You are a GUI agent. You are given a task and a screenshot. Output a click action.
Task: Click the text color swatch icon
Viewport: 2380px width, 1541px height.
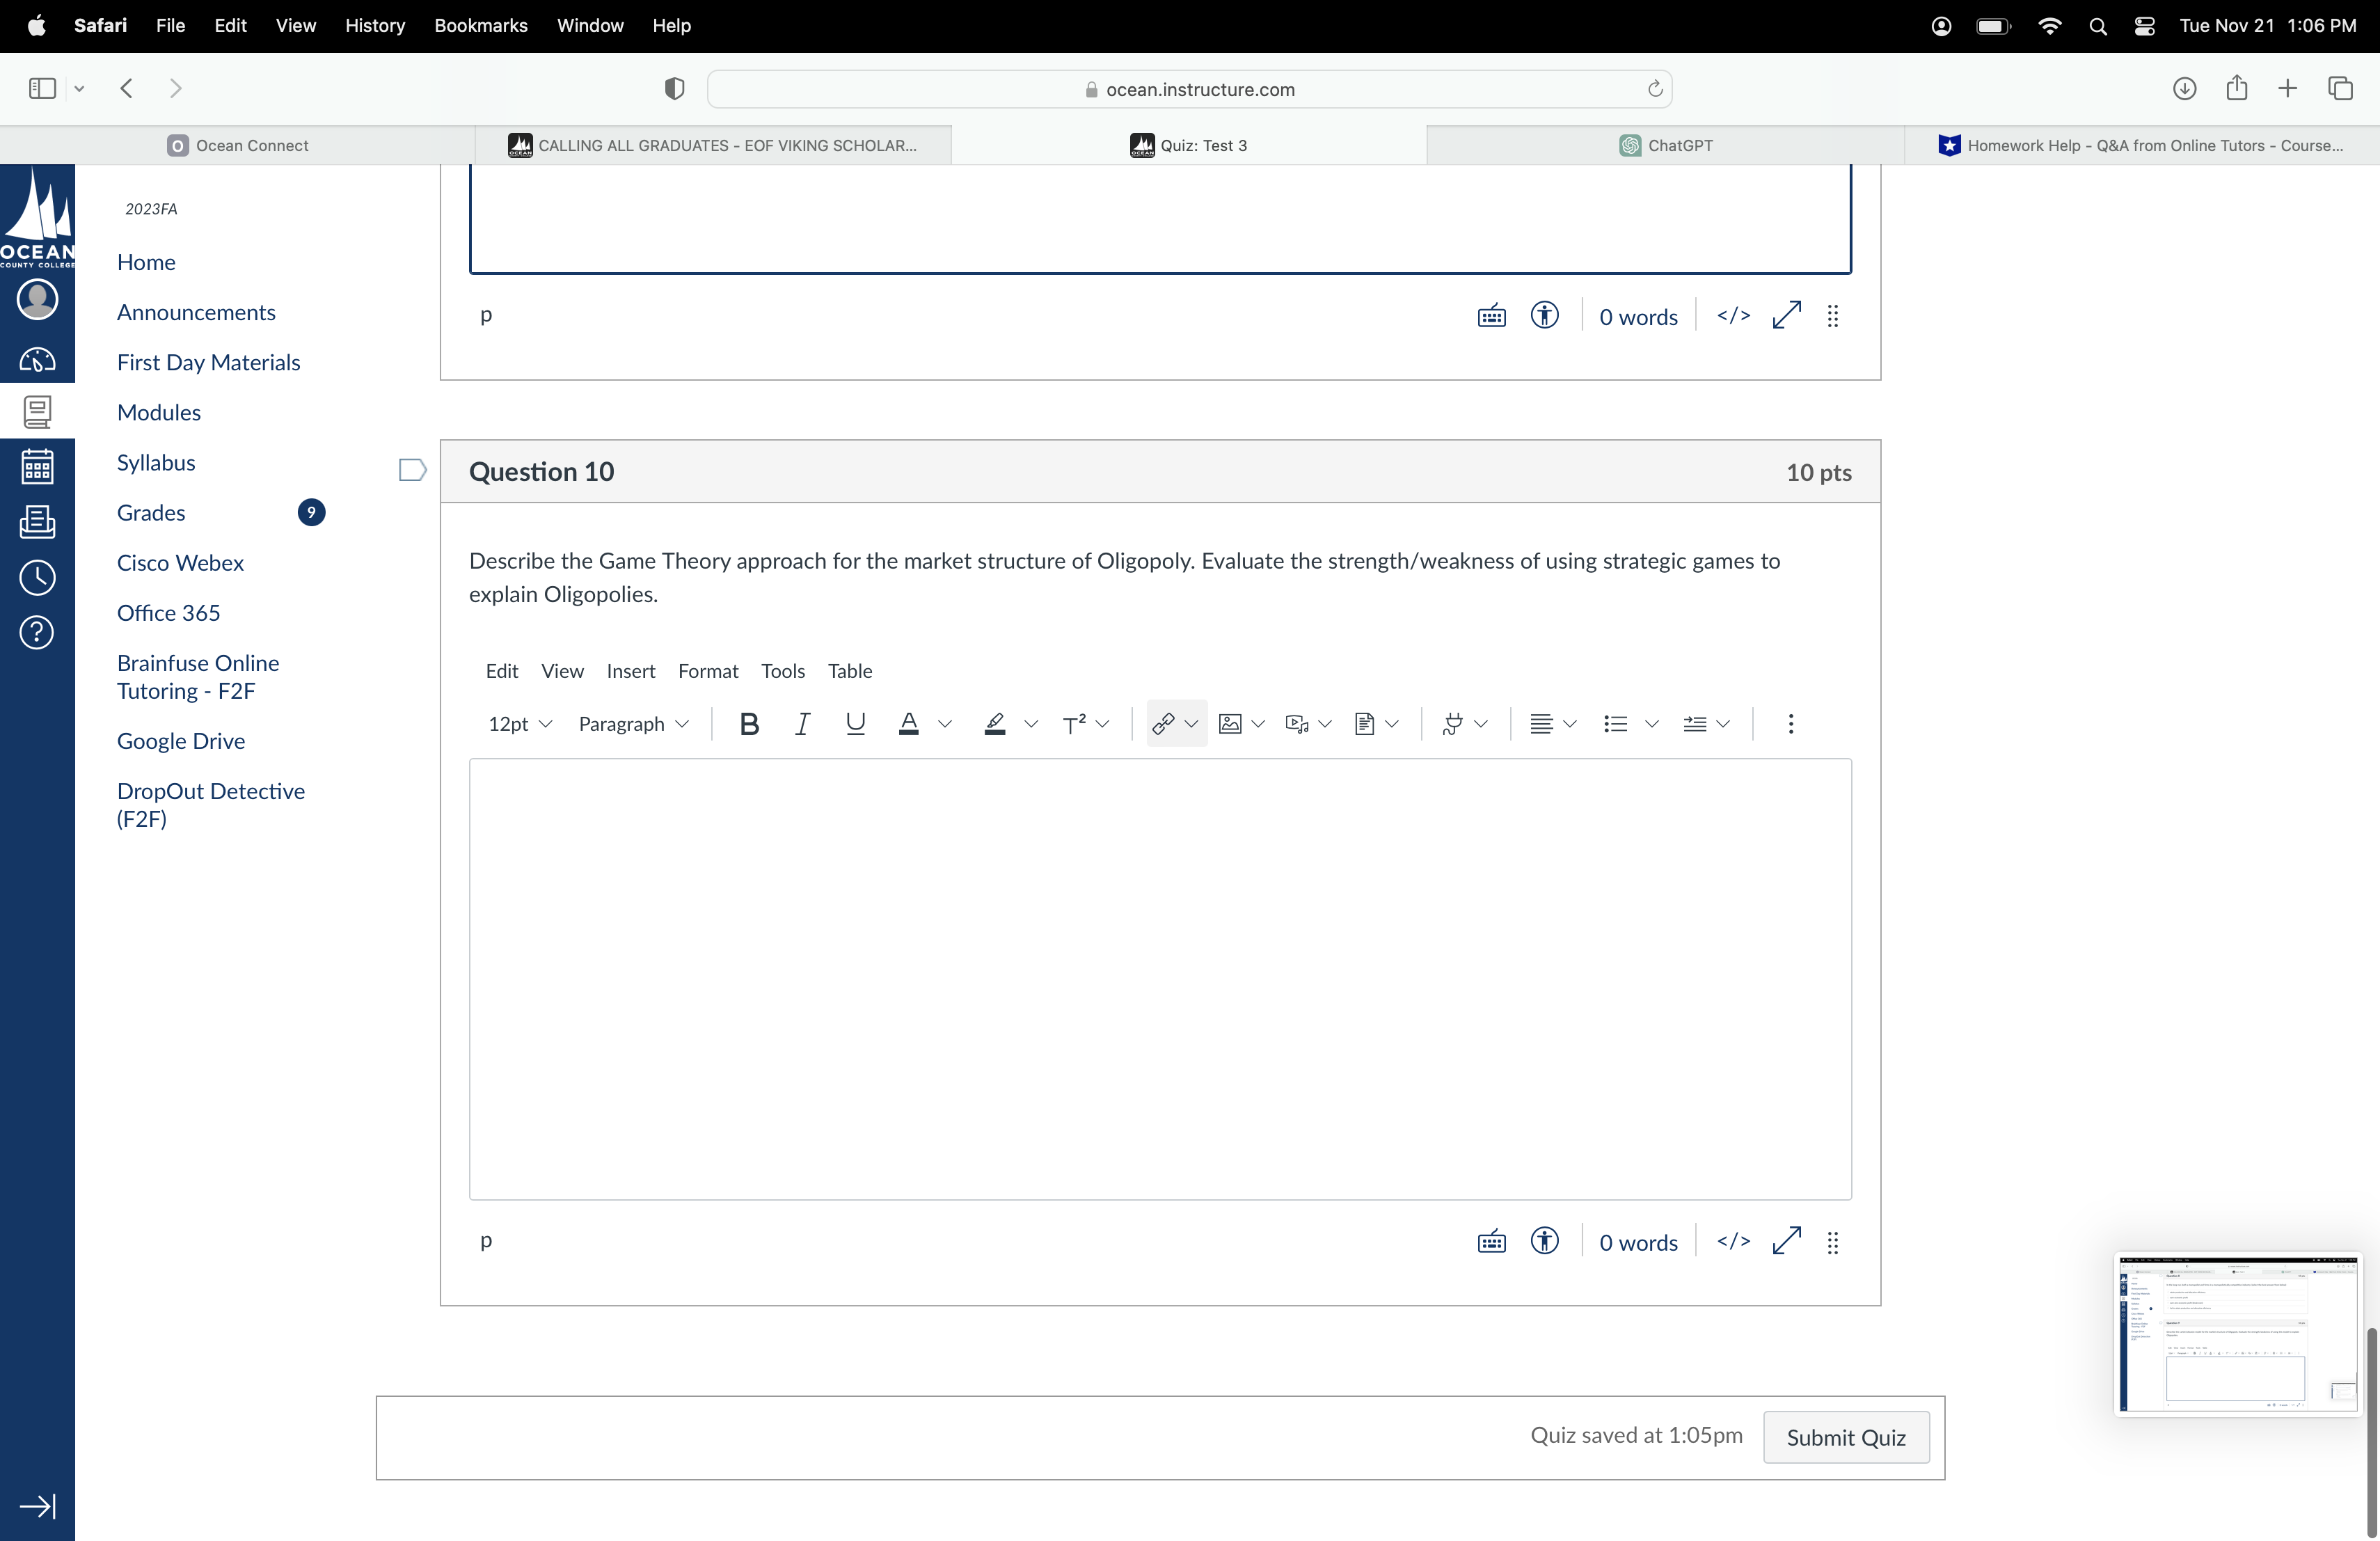[908, 723]
